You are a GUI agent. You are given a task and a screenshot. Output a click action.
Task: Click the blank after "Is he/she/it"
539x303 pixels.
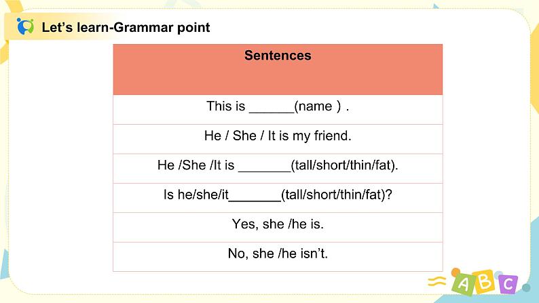(x=254, y=196)
